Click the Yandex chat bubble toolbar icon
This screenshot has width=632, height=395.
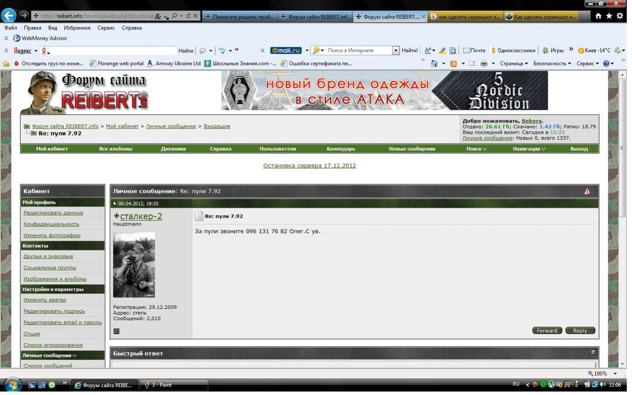[x=203, y=51]
